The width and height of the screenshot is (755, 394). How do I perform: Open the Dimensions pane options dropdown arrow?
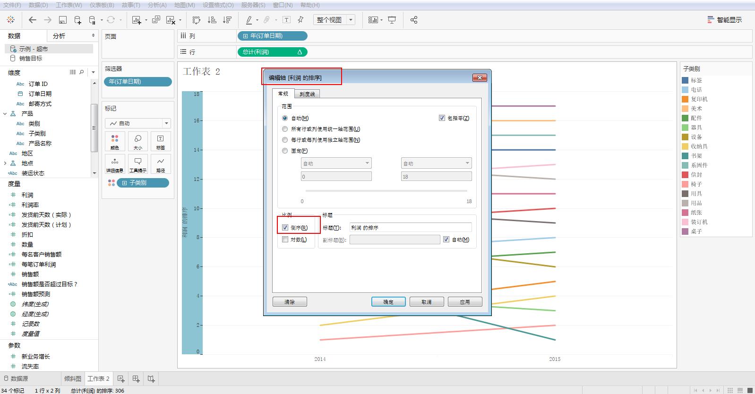(x=93, y=72)
